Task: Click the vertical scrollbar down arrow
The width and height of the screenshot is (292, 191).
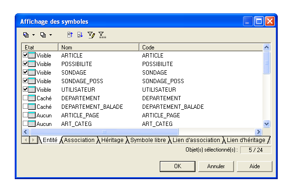Action: click(x=266, y=124)
